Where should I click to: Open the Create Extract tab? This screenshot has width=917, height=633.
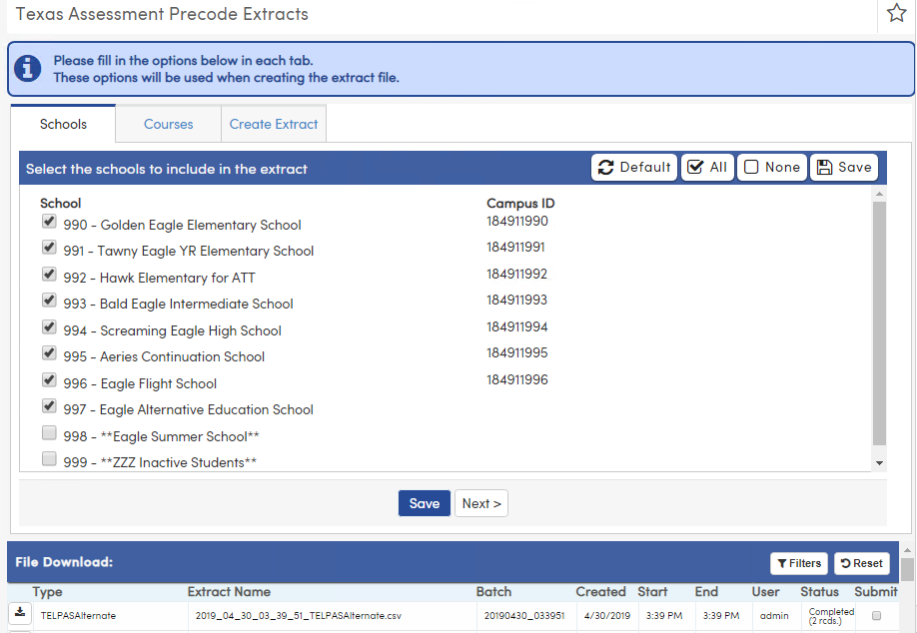point(274,124)
